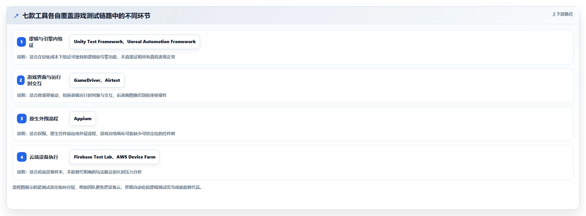Click the footer caption starting 流程图展示的是测试责任
Viewport: 586px width, 216px height.
pos(108,187)
